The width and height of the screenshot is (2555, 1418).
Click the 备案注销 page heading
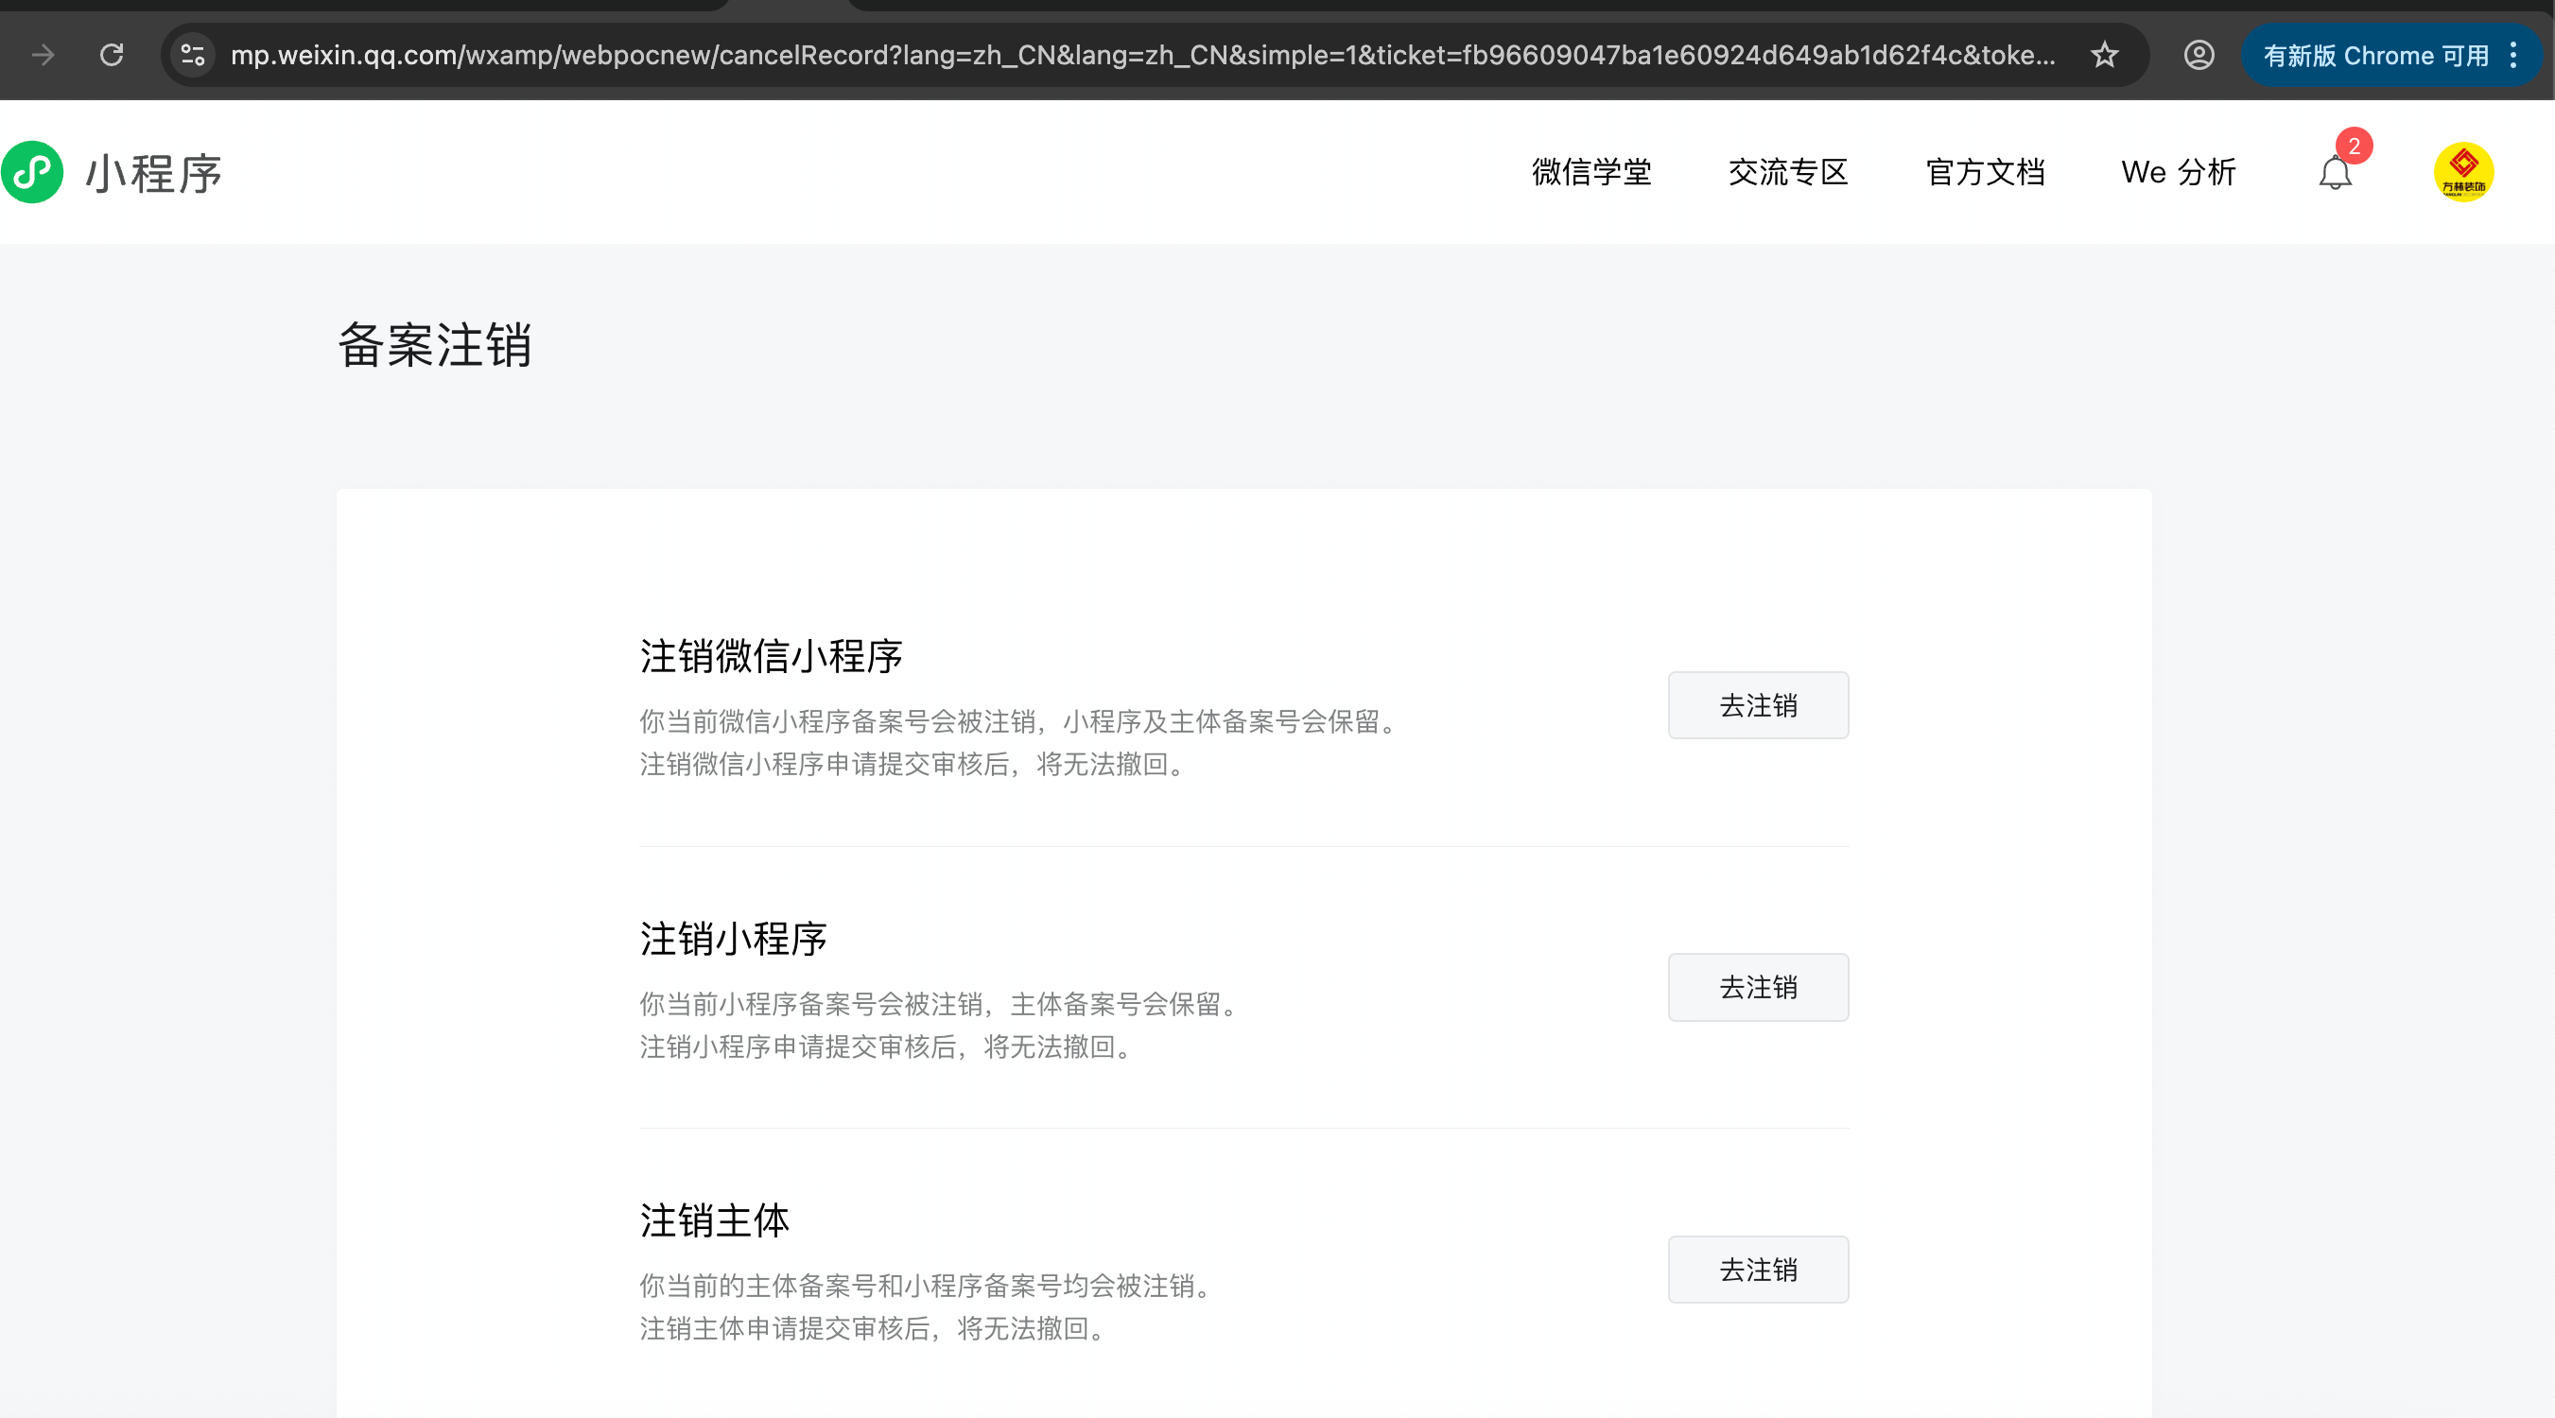[434, 345]
